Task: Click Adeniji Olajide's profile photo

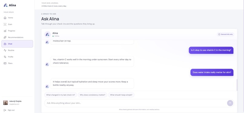Action: click(x=6, y=103)
